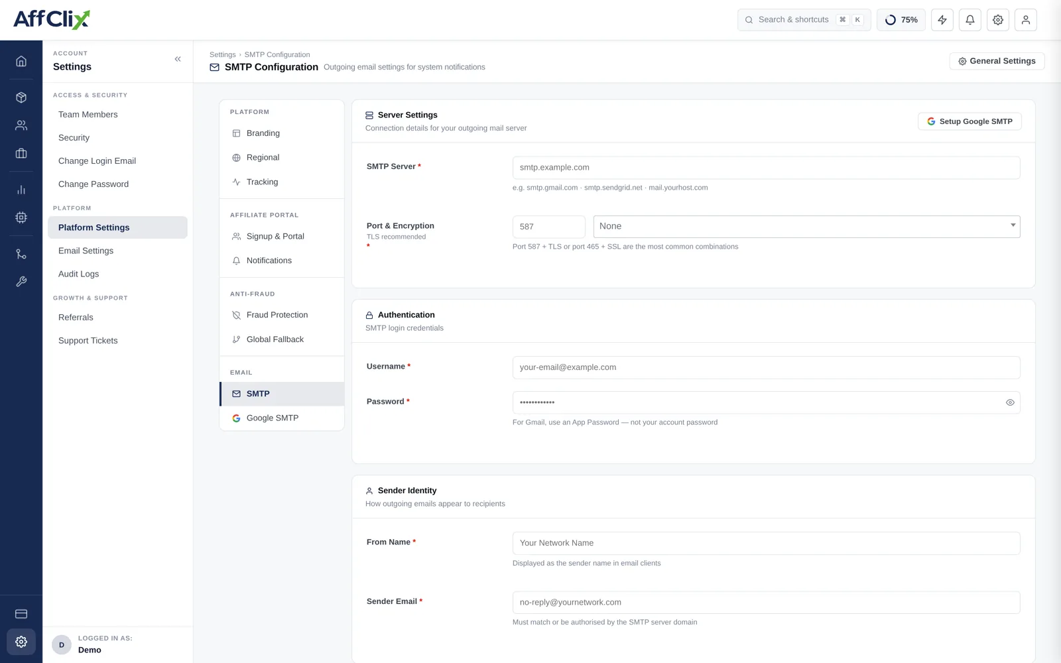Click the Settings breadcrumb link
The height and width of the screenshot is (663, 1061).
(x=222, y=54)
